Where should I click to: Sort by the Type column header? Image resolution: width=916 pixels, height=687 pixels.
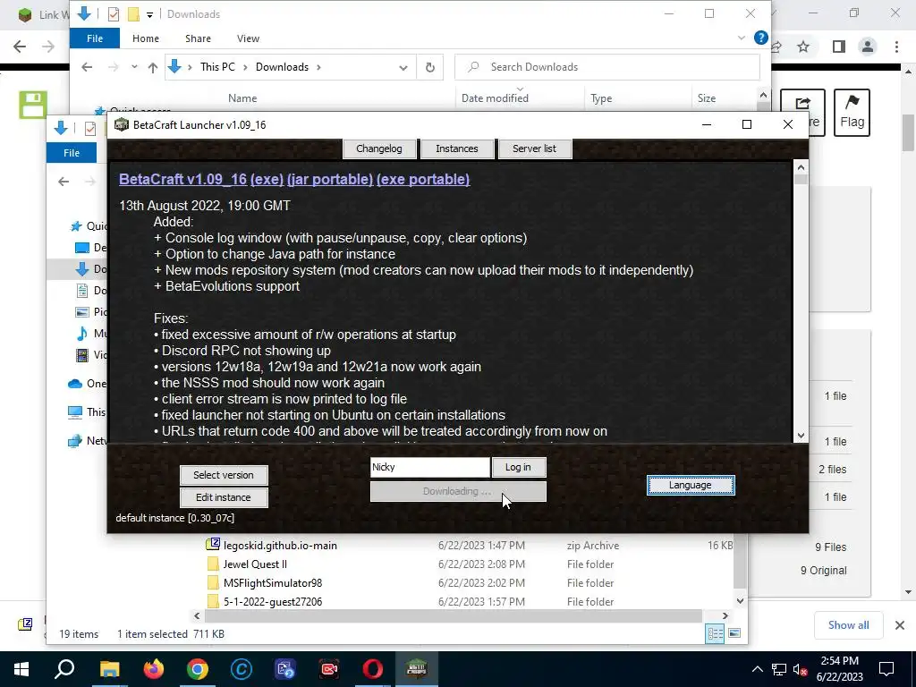[601, 98]
